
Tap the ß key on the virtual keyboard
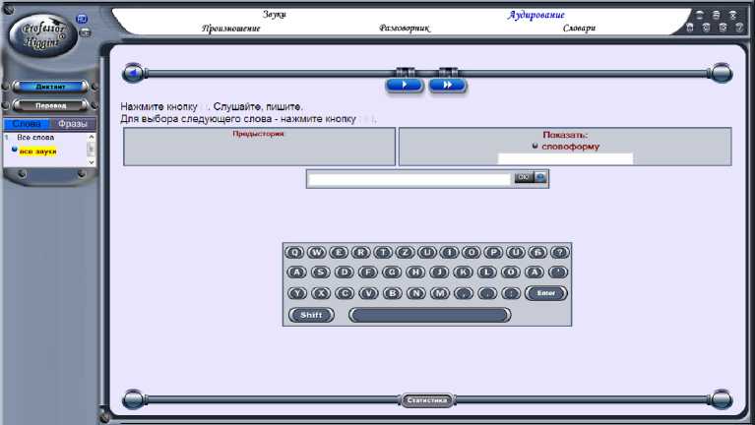[537, 252]
